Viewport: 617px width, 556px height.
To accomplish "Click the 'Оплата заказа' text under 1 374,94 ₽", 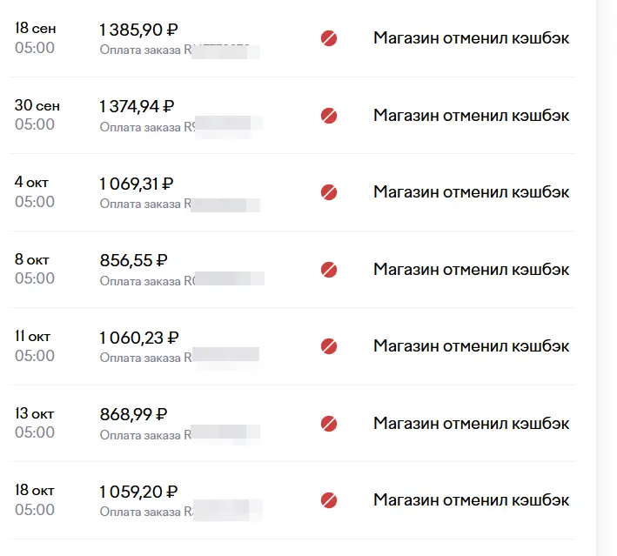I will pos(140,127).
